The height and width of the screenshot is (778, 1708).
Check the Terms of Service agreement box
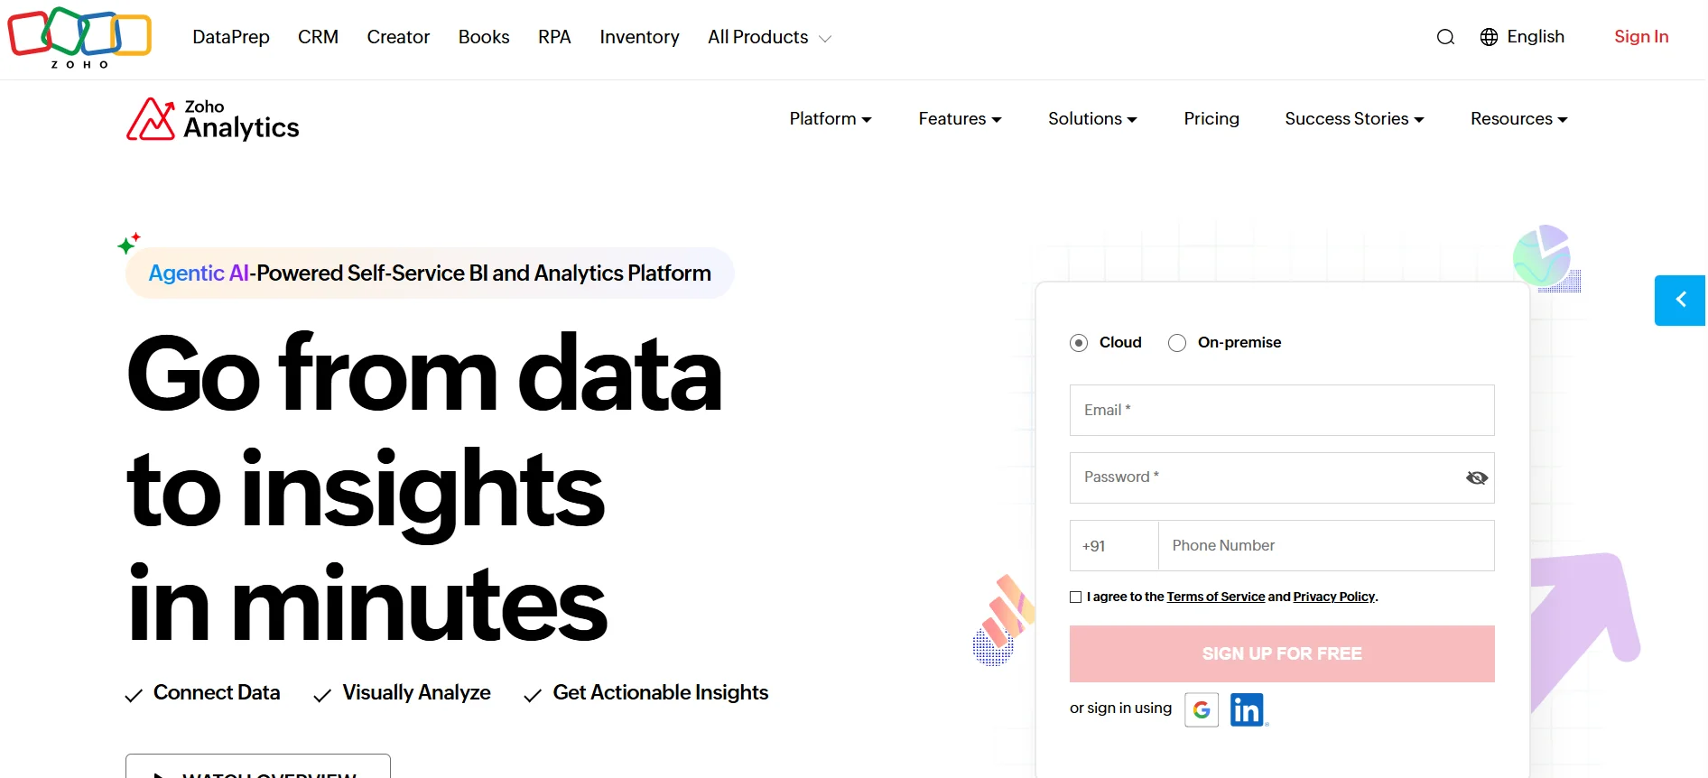pyautogui.click(x=1076, y=597)
